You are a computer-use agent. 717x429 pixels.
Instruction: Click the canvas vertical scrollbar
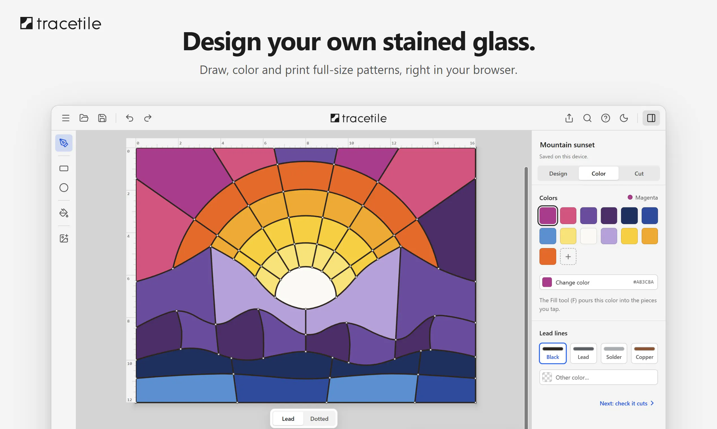(526, 298)
